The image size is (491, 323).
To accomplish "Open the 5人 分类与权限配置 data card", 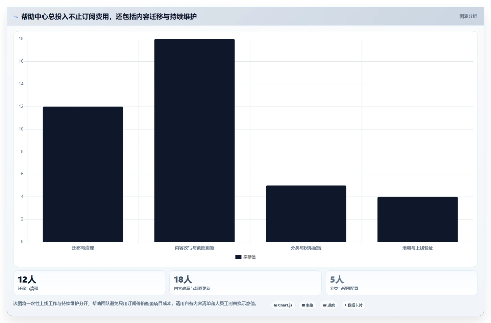I will tap(401, 283).
